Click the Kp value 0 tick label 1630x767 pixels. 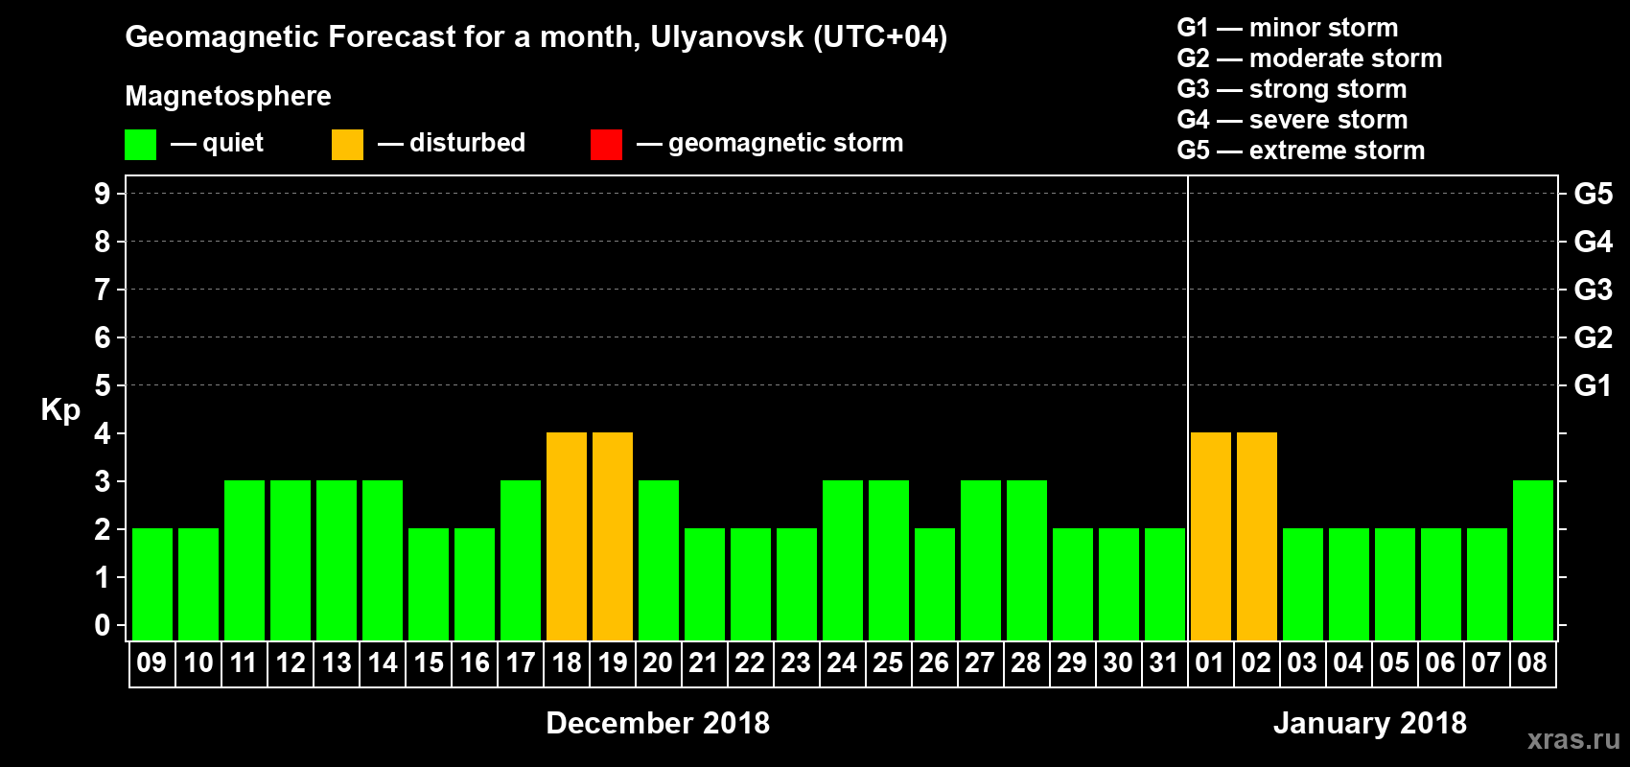pyautogui.click(x=103, y=625)
